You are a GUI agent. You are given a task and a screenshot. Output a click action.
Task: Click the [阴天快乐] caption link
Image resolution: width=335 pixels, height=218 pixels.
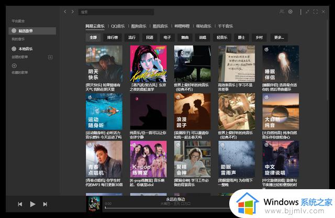(103, 87)
